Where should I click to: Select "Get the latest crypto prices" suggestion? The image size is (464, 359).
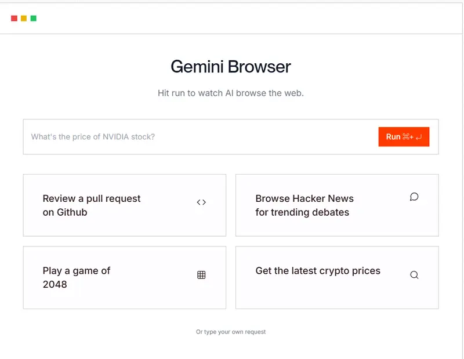point(336,277)
